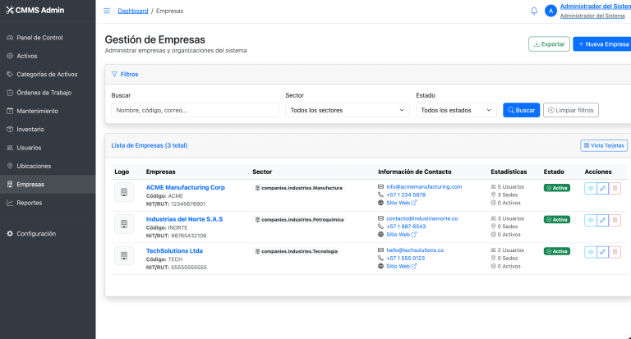
Task: Open Reportes in sidebar
Action: (x=48, y=203)
